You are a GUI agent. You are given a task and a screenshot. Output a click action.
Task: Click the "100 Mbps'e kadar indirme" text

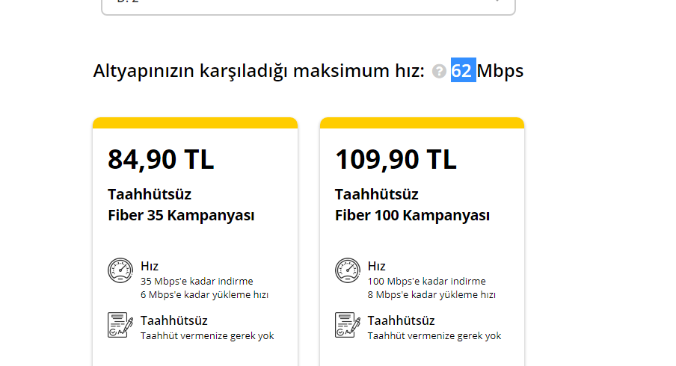[426, 282]
